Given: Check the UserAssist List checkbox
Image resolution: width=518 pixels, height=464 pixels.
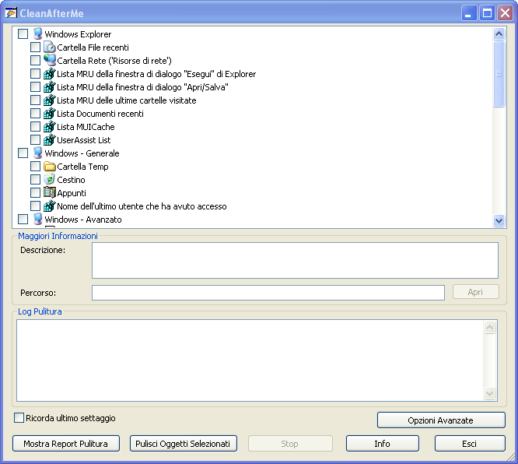Looking at the screenshot, I should pyautogui.click(x=35, y=140).
